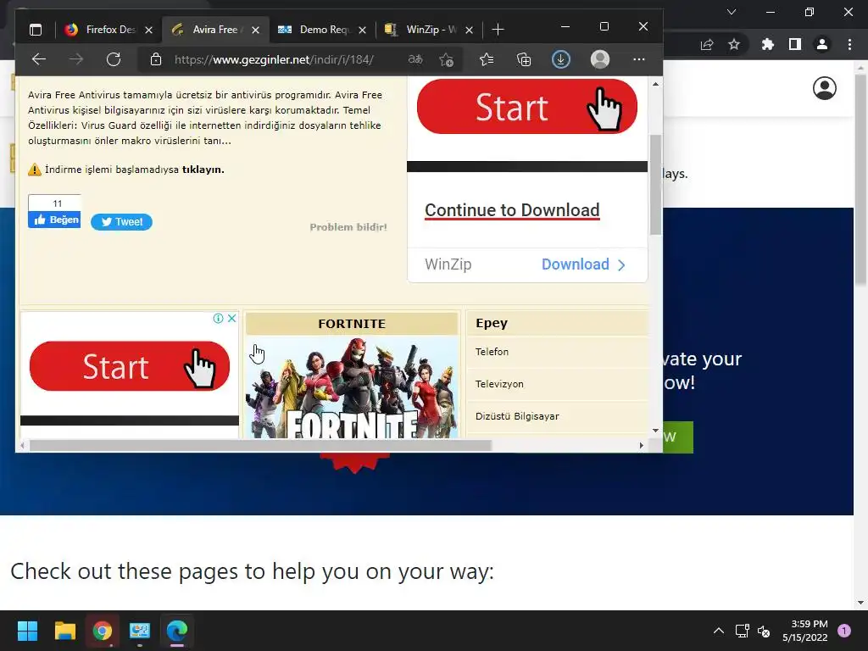This screenshot has width=868, height=651.
Task: Open the translate page icon
Action: pos(415,59)
